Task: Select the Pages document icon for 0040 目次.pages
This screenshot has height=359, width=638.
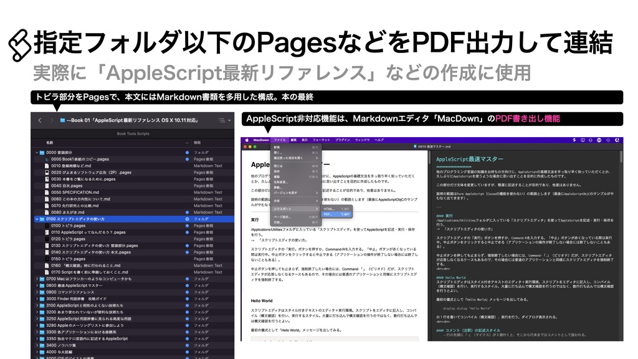Action: point(47,186)
